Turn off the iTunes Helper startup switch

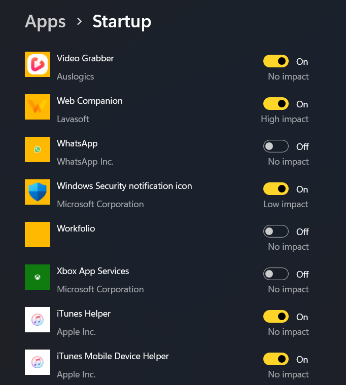(x=276, y=317)
